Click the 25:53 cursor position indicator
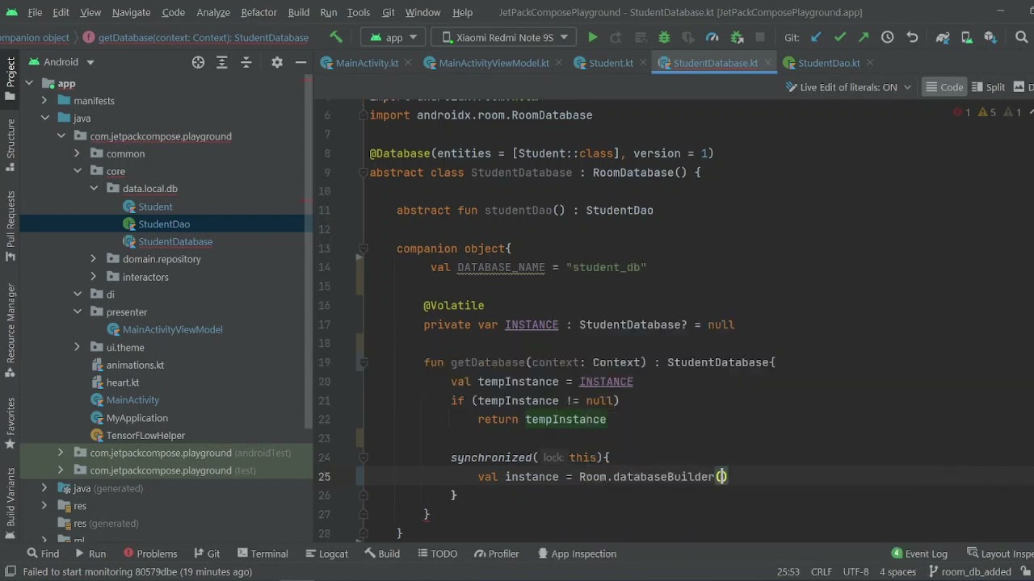Viewport: 1034px width, 581px height. 788,571
